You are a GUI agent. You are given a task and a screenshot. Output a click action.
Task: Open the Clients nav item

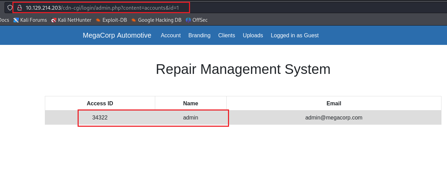pyautogui.click(x=227, y=35)
